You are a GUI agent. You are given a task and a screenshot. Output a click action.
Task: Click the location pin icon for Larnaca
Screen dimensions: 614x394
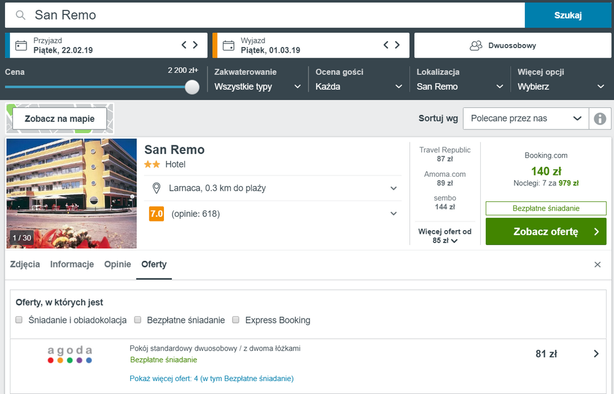point(156,188)
